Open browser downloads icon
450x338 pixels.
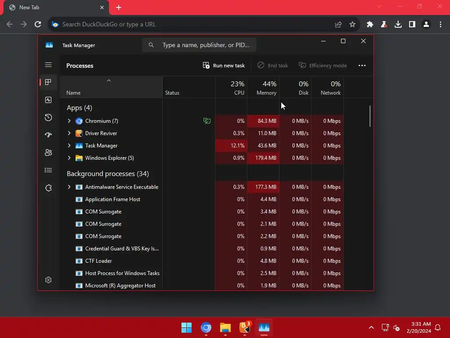(x=398, y=25)
